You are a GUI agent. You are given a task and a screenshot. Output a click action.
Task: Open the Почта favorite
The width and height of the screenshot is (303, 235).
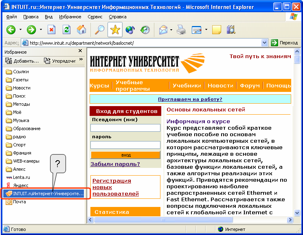[16, 202]
